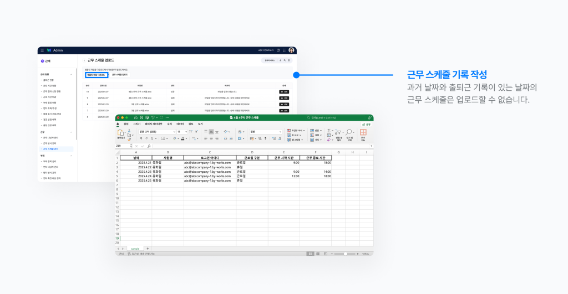This screenshot has height=294, width=568.
Task: Open the user profile avatar in Admin header
Action: tap(291, 50)
